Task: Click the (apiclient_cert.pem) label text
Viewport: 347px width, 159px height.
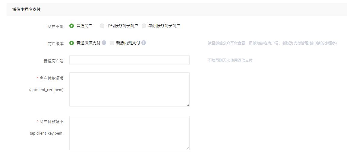Action: click(46, 90)
